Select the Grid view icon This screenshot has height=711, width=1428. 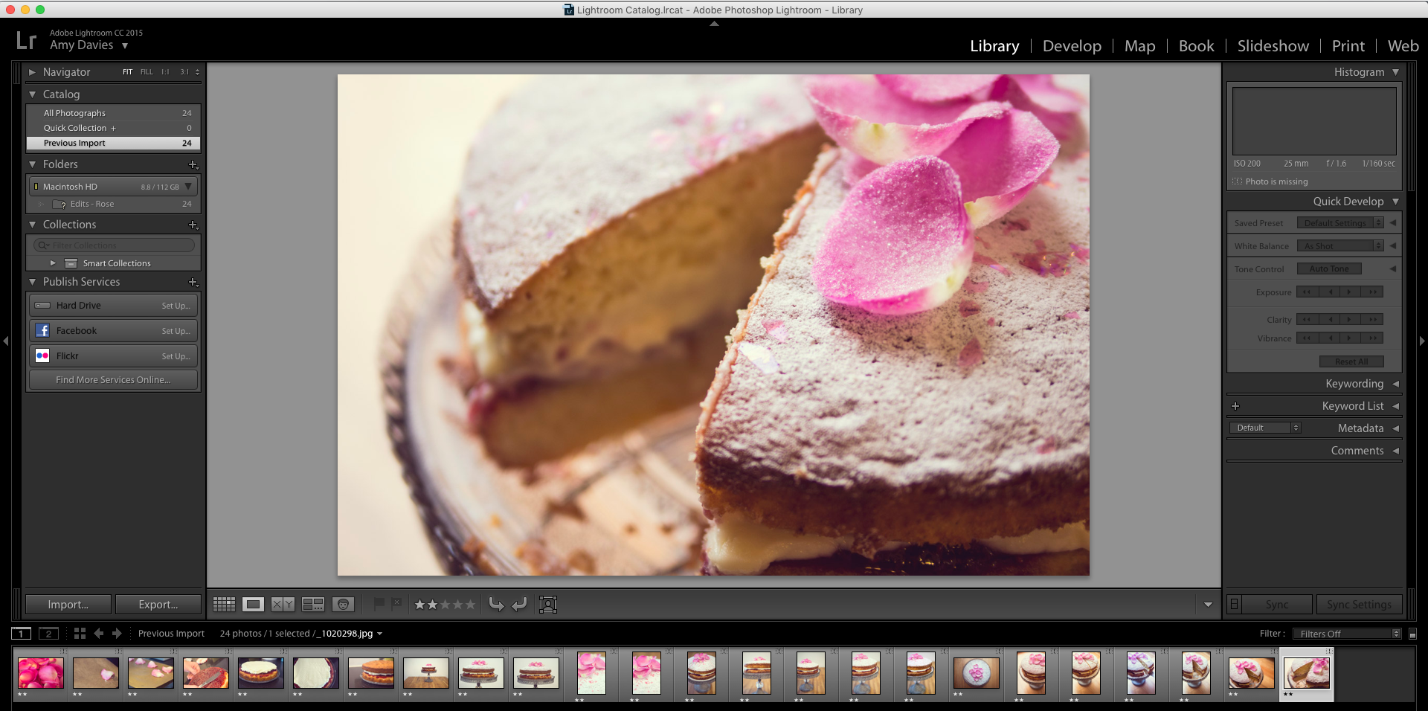coord(223,604)
